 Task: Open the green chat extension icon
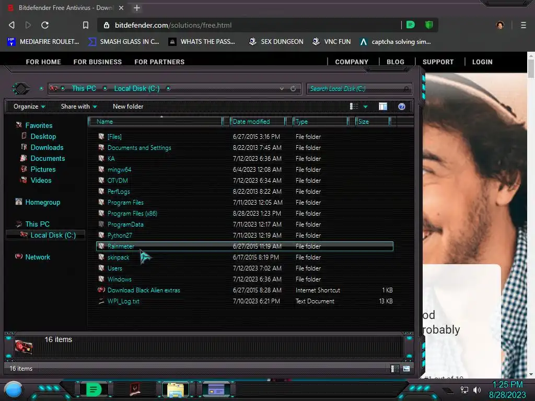tap(411, 25)
